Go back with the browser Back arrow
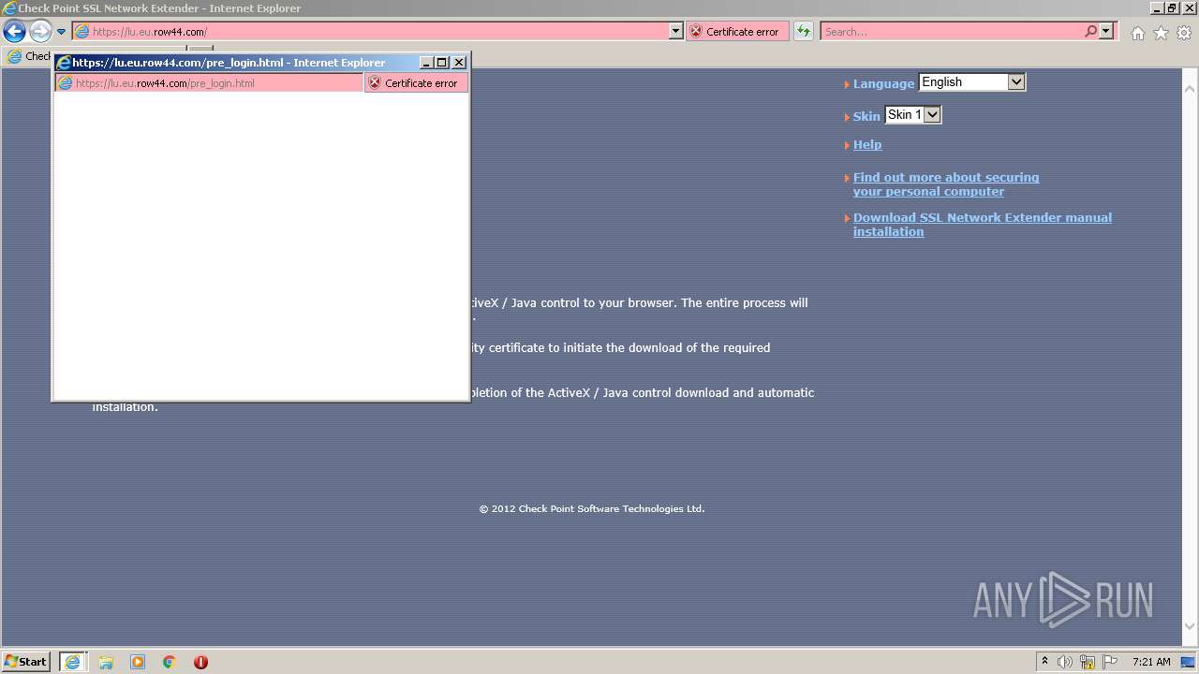 tap(14, 32)
